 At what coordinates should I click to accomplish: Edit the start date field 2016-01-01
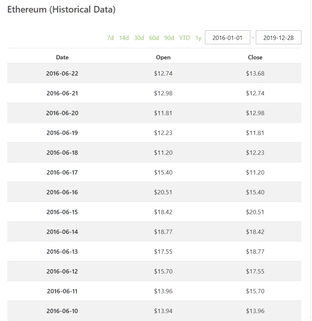pos(227,37)
